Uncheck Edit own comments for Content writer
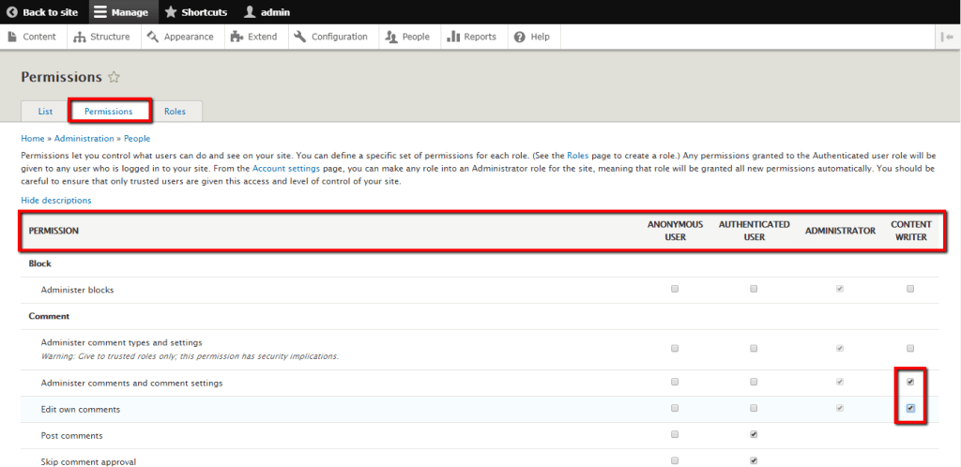 pyautogui.click(x=910, y=408)
